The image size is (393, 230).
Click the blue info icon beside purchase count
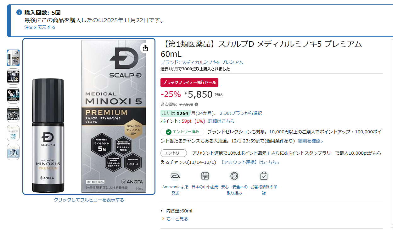point(19,13)
